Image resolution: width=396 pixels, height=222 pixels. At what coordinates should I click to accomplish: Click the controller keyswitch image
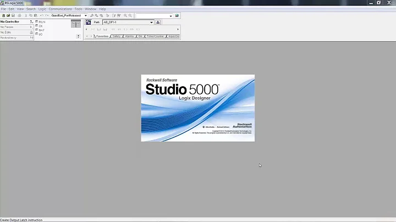tap(76, 24)
